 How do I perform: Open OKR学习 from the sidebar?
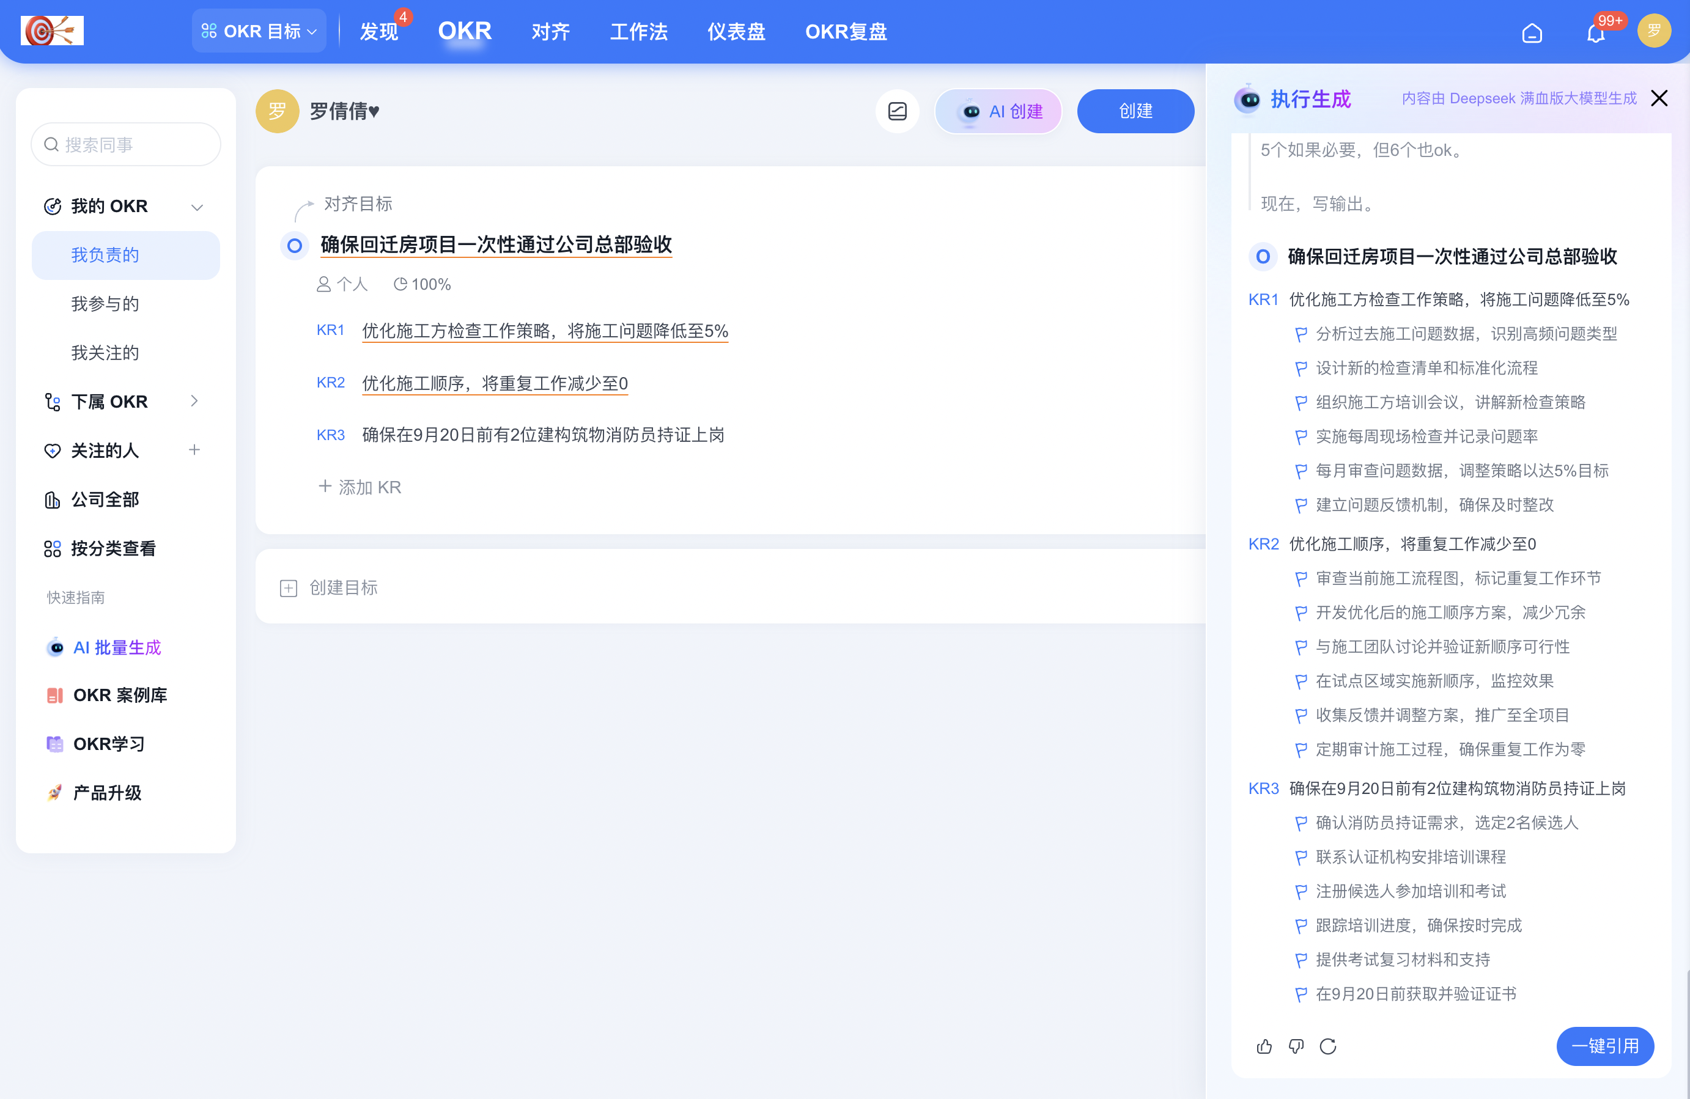(109, 743)
